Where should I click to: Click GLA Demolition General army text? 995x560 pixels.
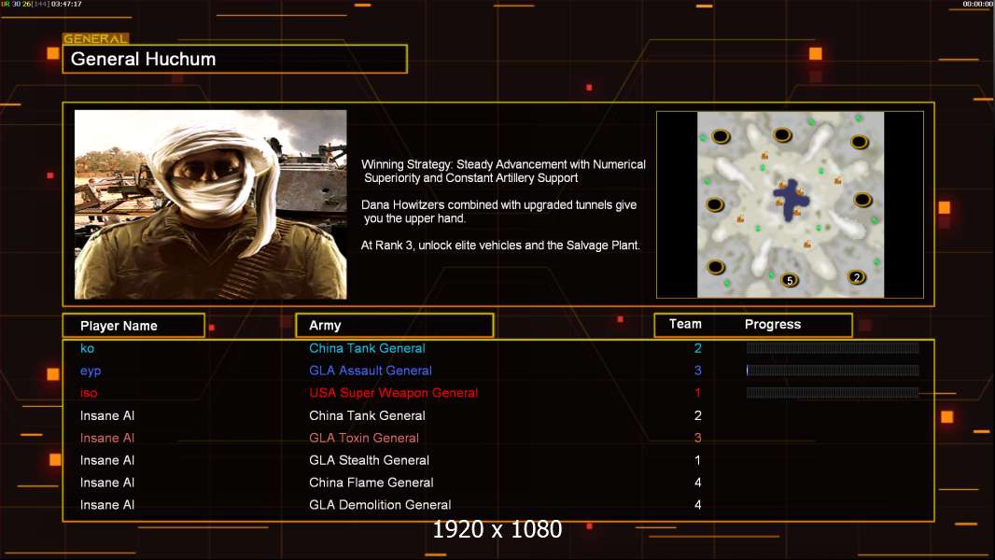pos(380,505)
